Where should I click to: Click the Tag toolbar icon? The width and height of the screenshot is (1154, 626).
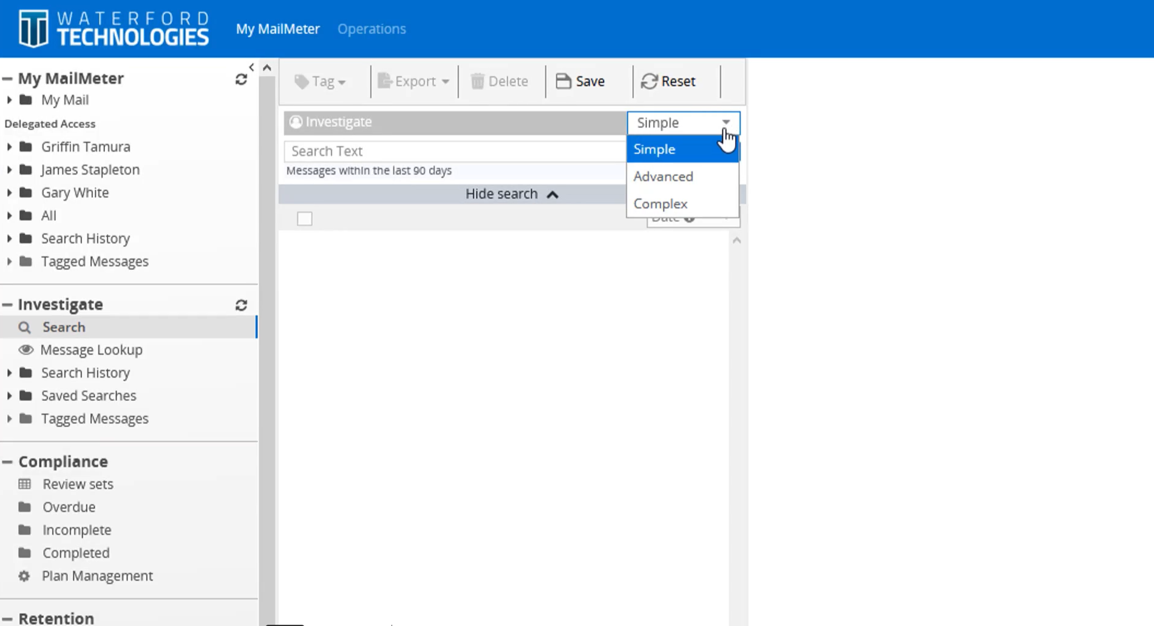(x=300, y=81)
